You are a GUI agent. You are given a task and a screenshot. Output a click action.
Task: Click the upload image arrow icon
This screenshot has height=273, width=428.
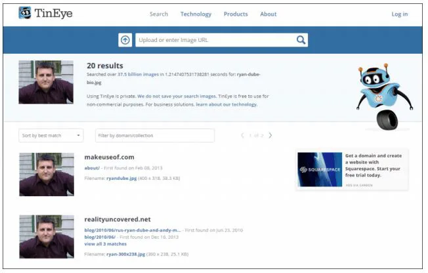pyautogui.click(x=125, y=40)
